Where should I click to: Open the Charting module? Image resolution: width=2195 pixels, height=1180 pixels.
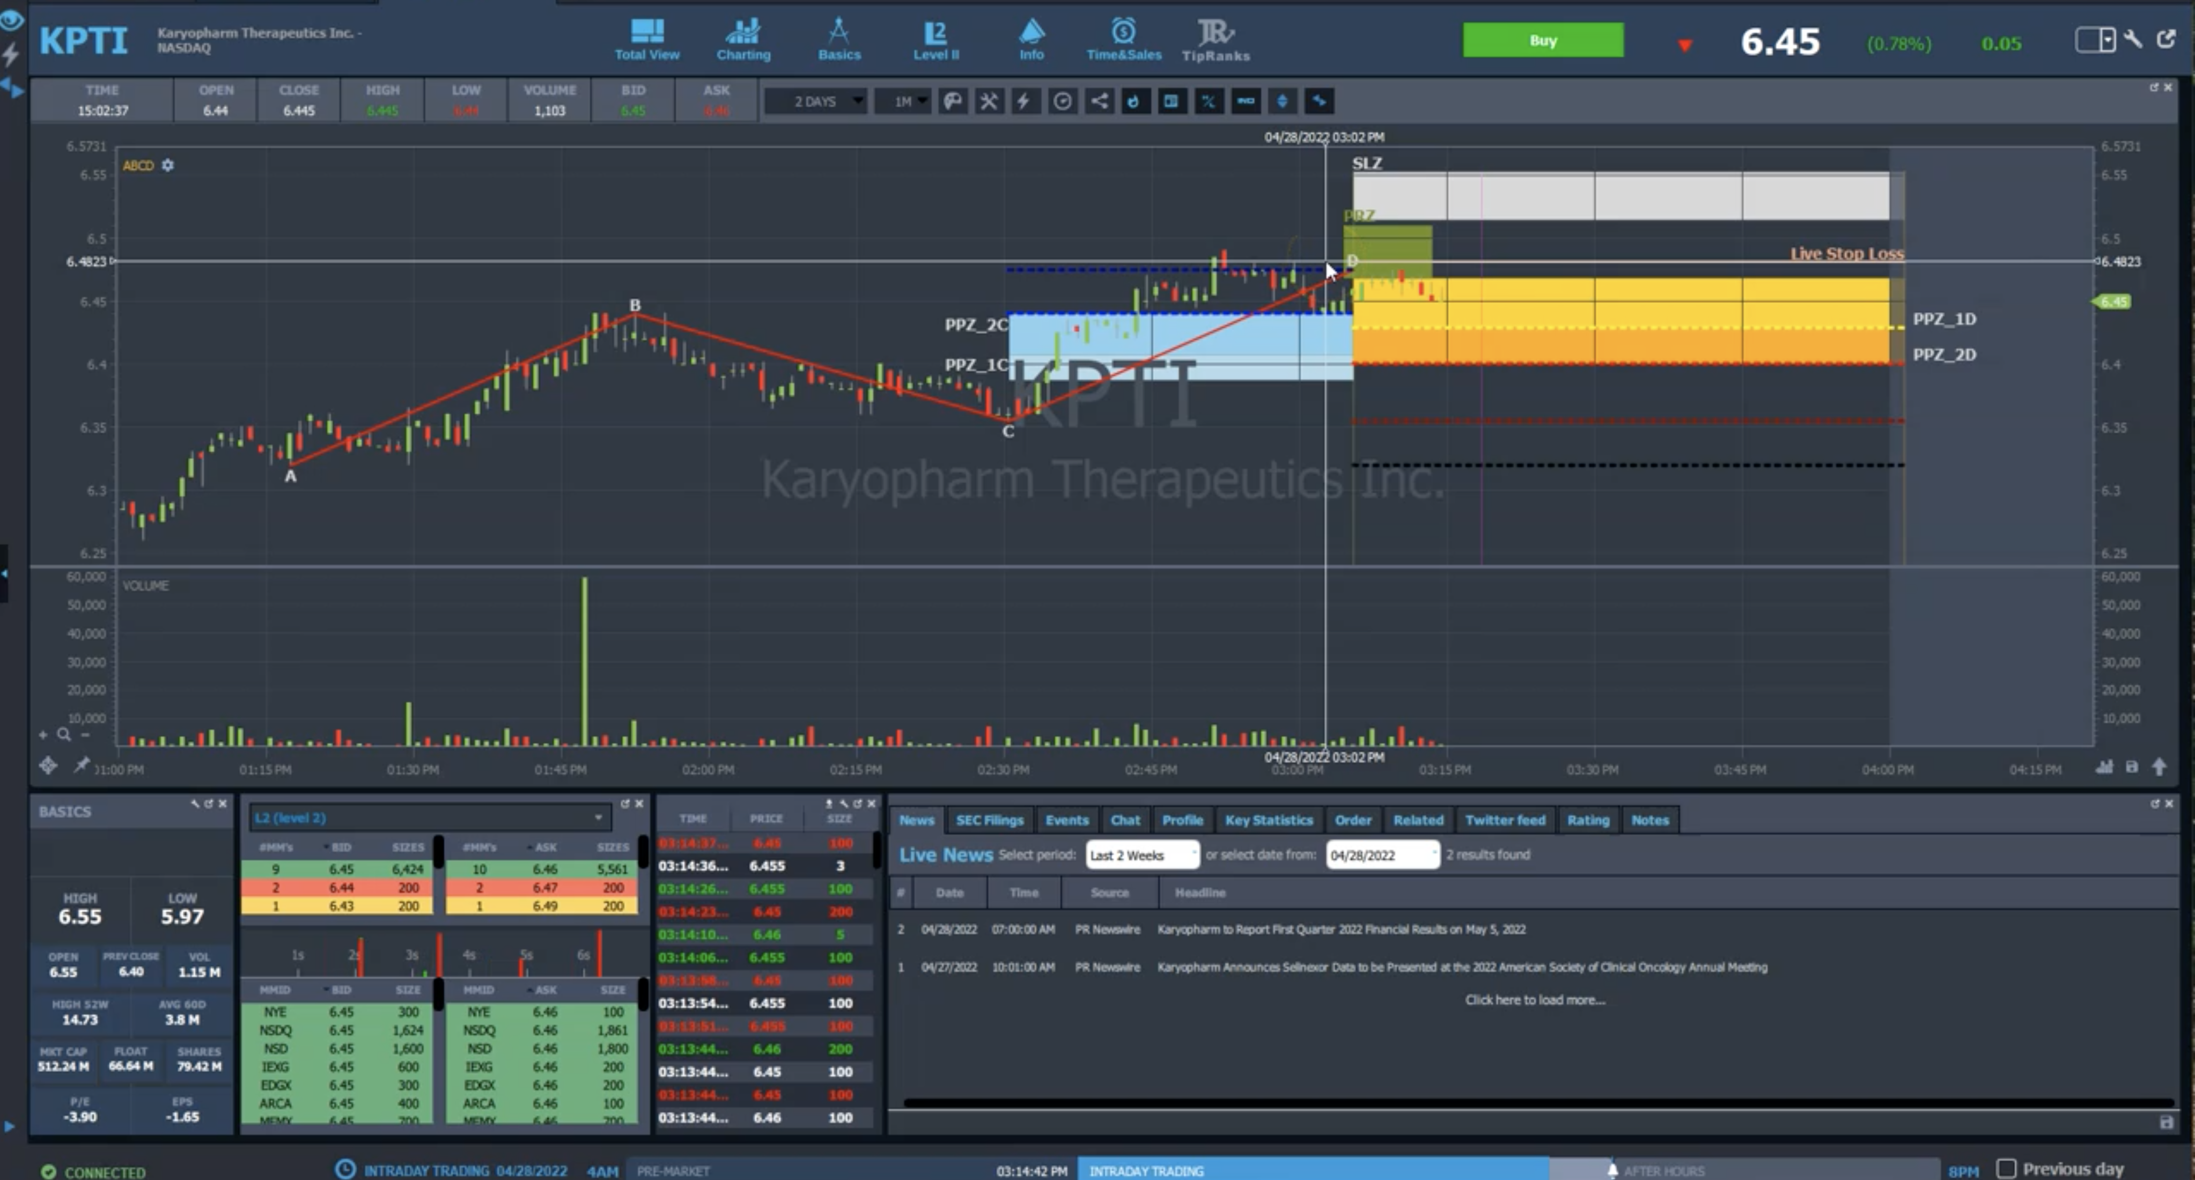tap(743, 39)
